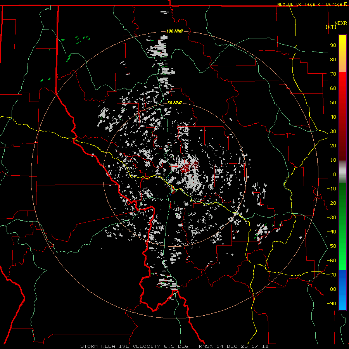
Task: Click the gray zero-velocity segment of color bar
Action: coord(342,172)
